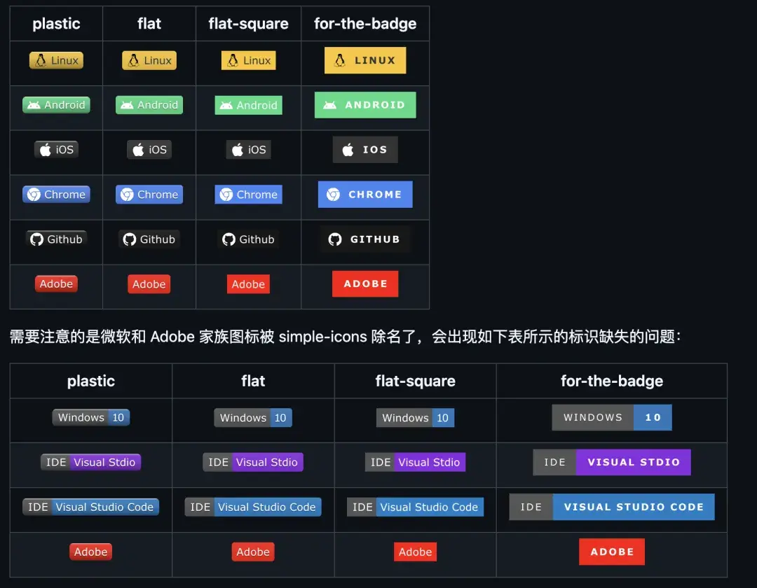The height and width of the screenshot is (588, 757).
Task: Click for-the-badge ADOBE badge in first table
Action: coord(365,284)
